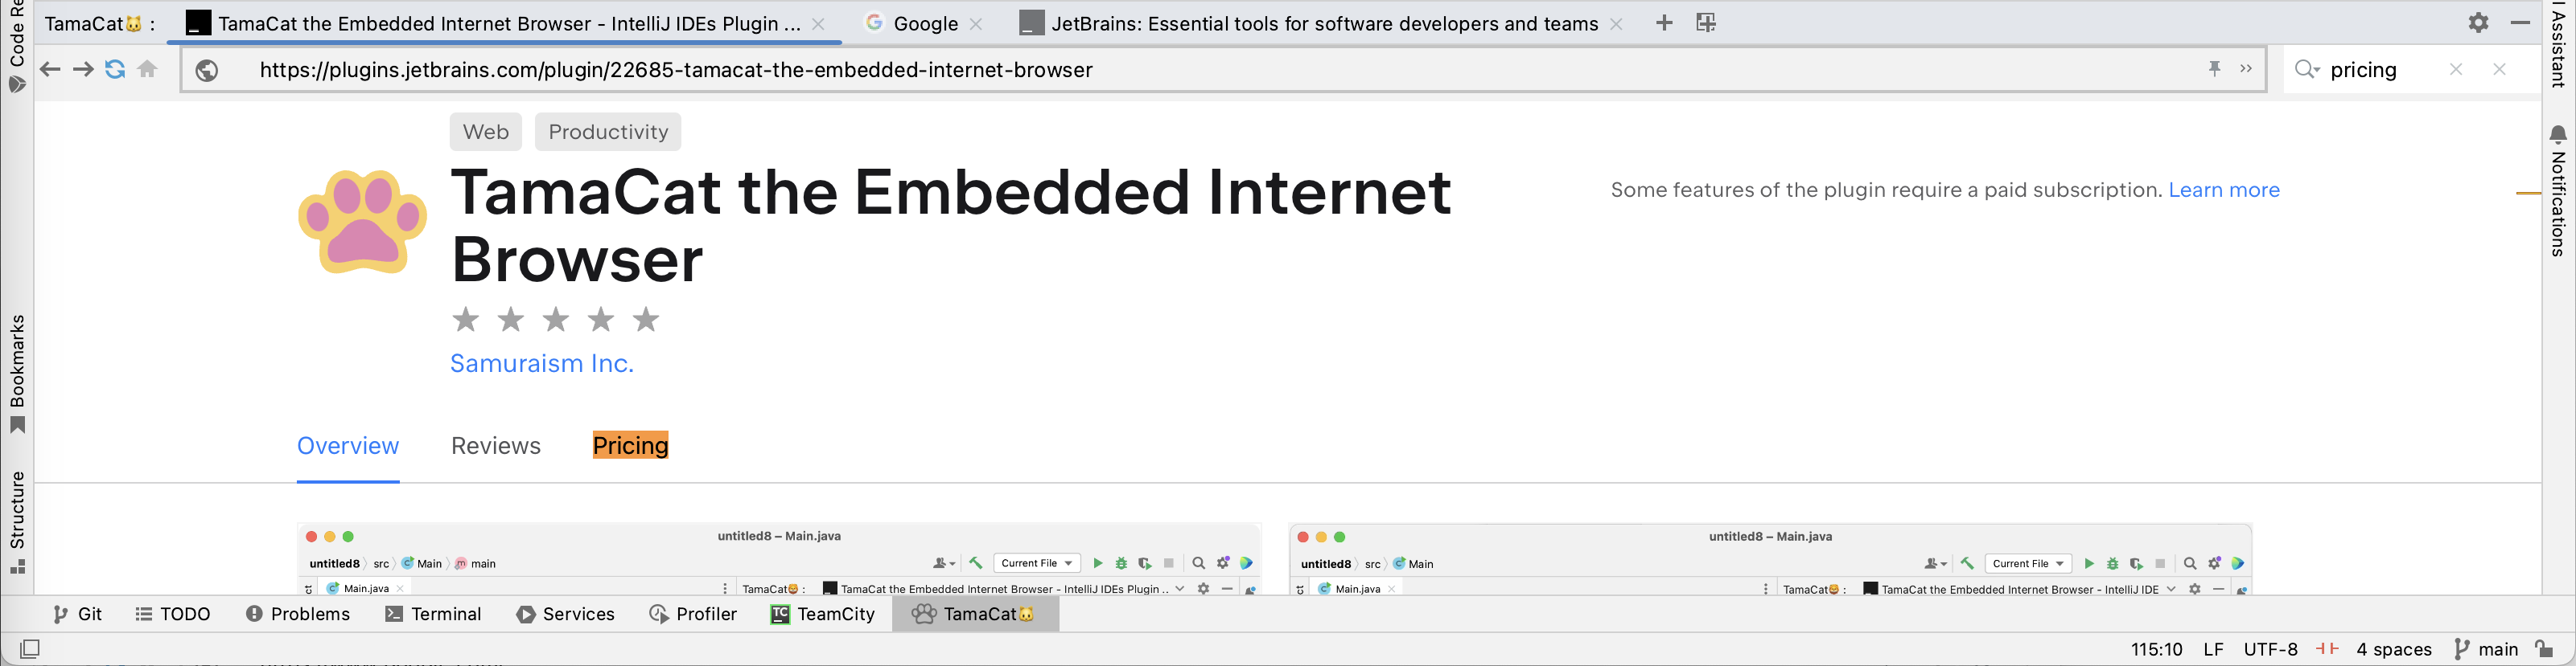This screenshot has height=666, width=2576.
Task: Clear the 'pricing' search text
Action: (x=2456, y=70)
